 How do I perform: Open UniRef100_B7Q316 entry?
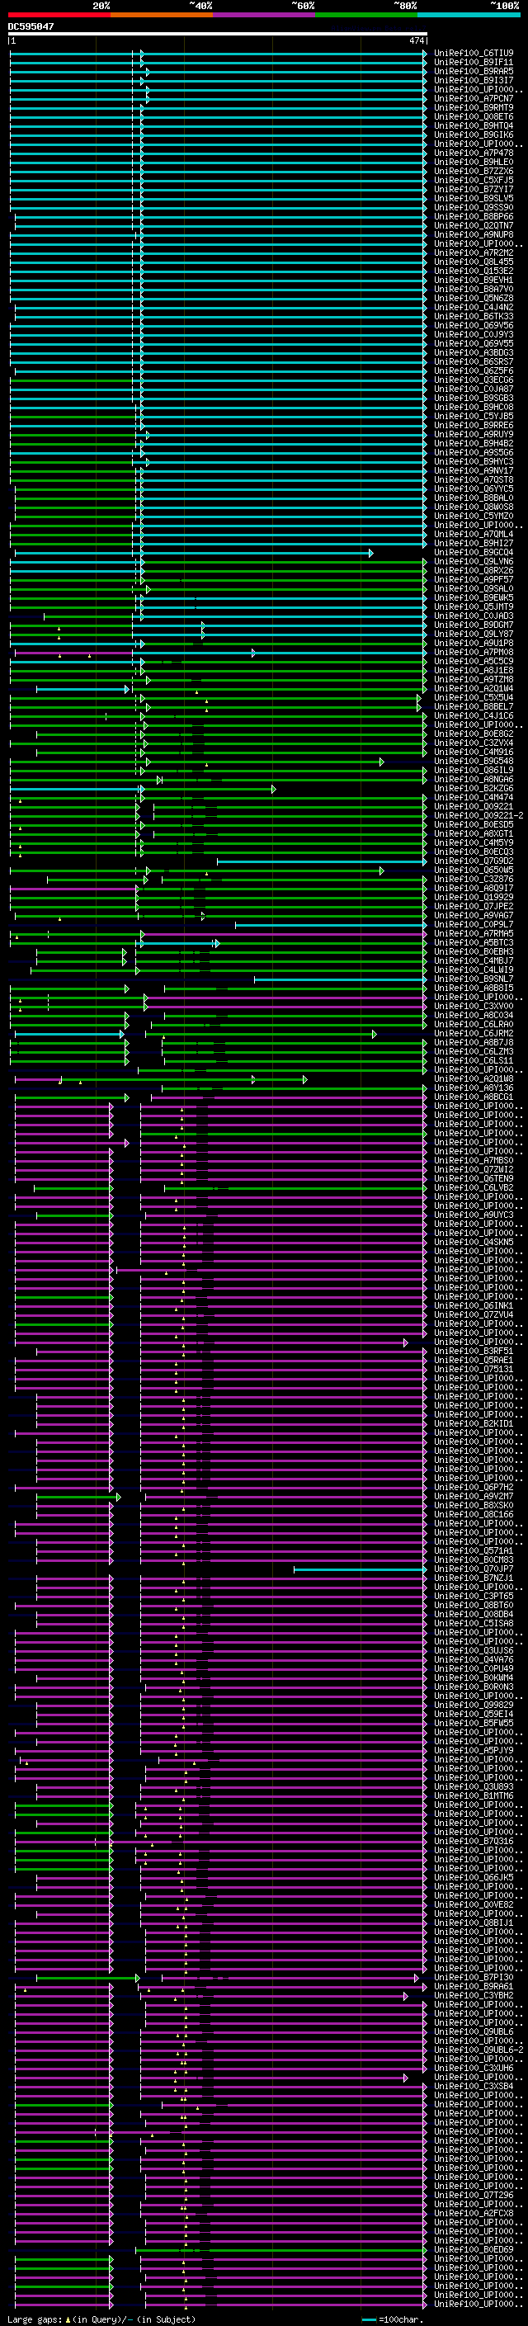click(474, 1840)
